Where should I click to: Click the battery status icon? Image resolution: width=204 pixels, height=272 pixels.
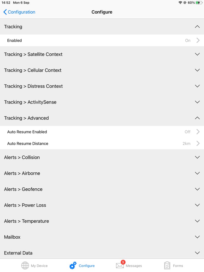pos(198,3)
